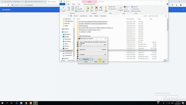
Task: Open Chrome from the taskbar
Action: point(26,103)
